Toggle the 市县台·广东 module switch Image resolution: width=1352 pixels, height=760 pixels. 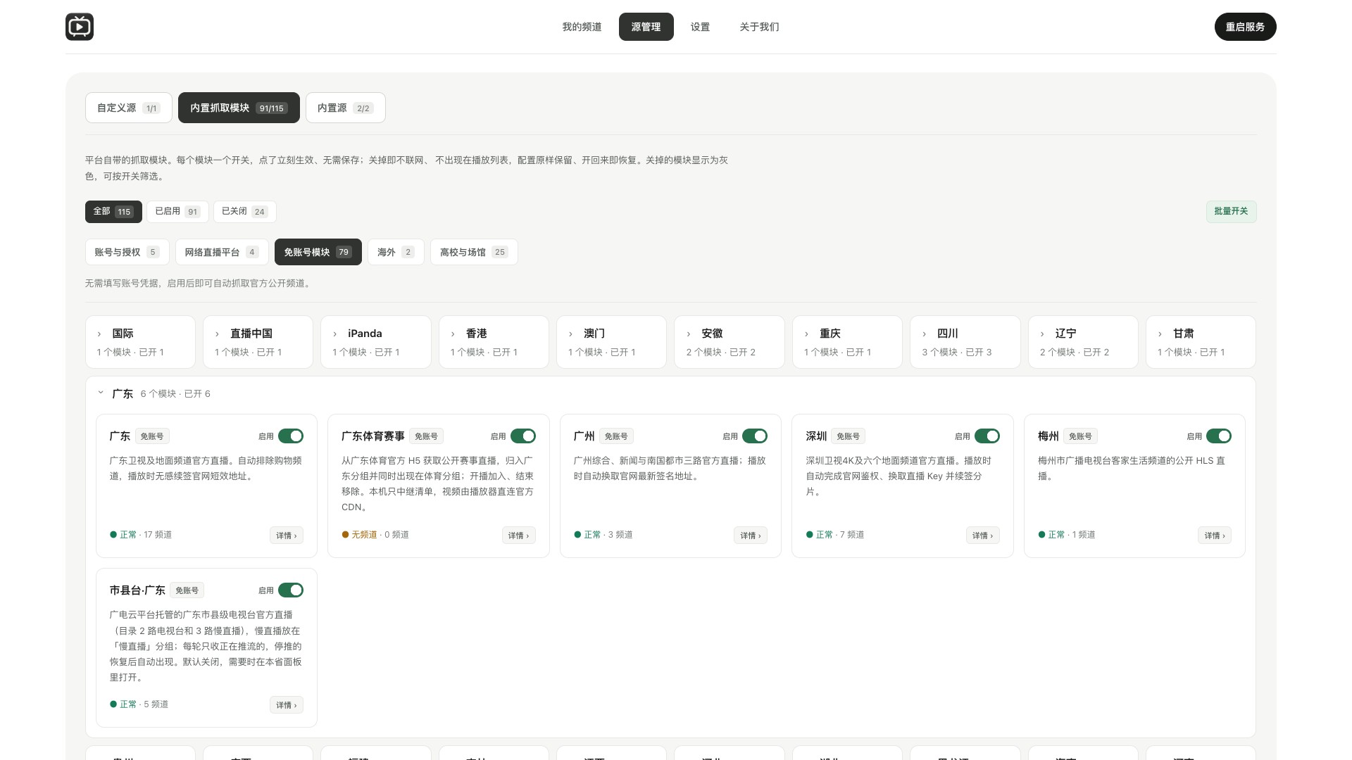point(291,590)
